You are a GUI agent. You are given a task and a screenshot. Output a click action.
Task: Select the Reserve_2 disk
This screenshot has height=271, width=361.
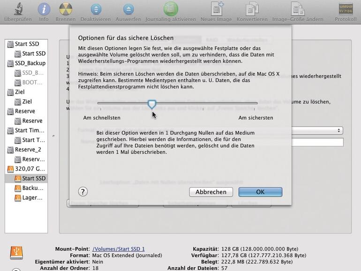26,150
